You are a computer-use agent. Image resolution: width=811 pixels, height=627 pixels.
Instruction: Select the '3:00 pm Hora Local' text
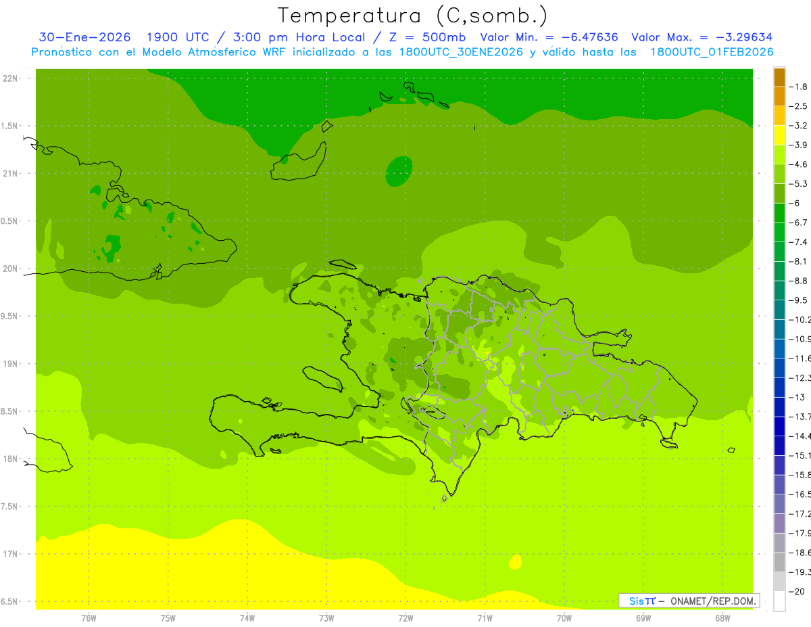(x=298, y=38)
